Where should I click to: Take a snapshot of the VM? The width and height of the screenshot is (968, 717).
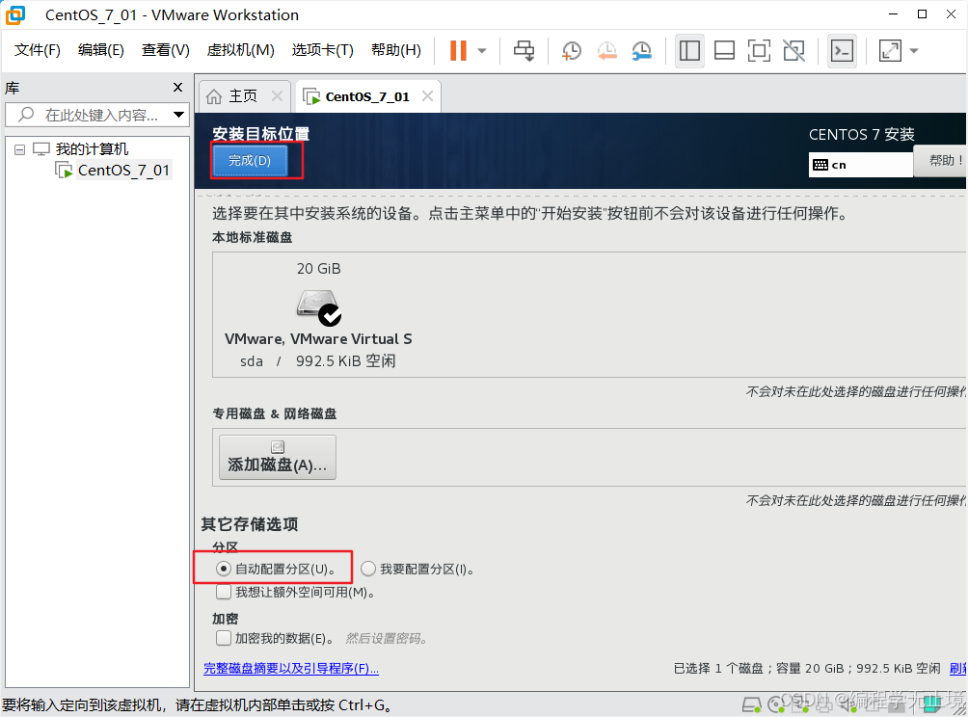click(x=572, y=51)
